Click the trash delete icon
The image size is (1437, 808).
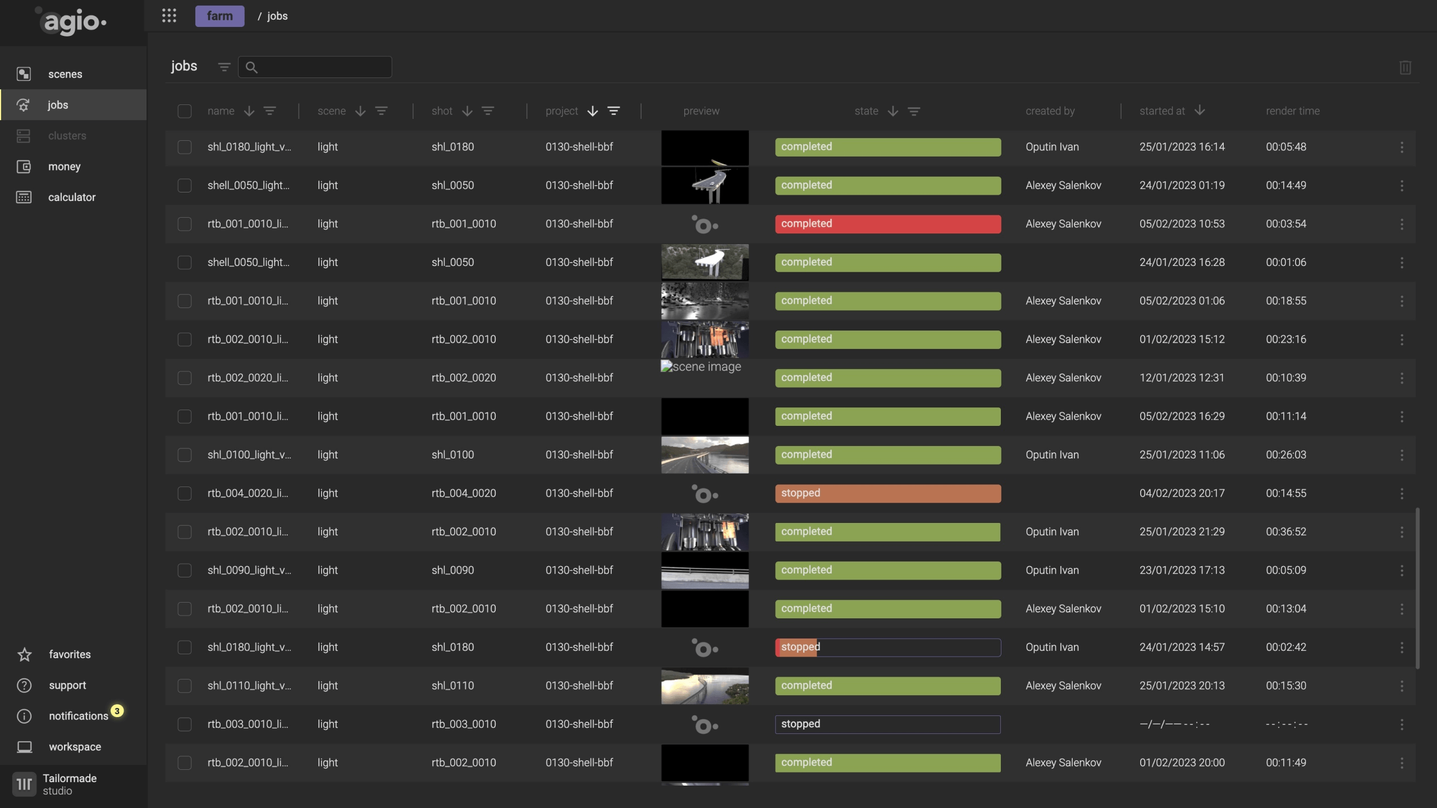coord(1405,67)
